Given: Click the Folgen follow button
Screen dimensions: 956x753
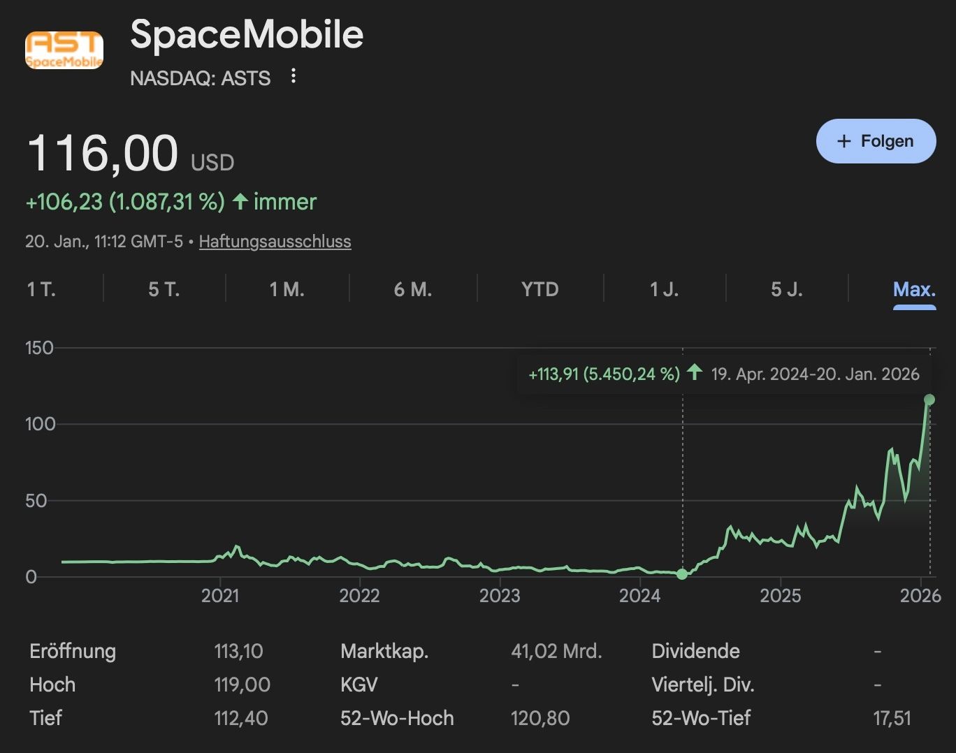Looking at the screenshot, I should point(876,141).
